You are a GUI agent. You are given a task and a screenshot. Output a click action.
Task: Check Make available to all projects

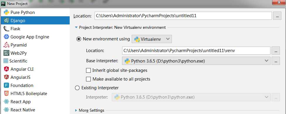click(88, 79)
